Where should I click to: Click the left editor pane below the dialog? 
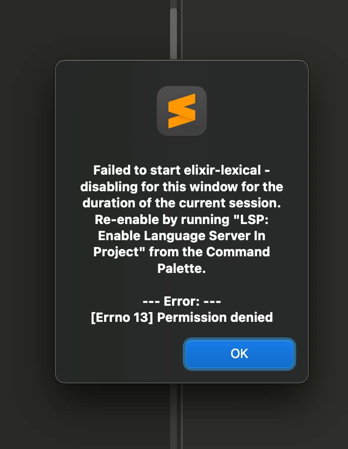click(x=83, y=416)
